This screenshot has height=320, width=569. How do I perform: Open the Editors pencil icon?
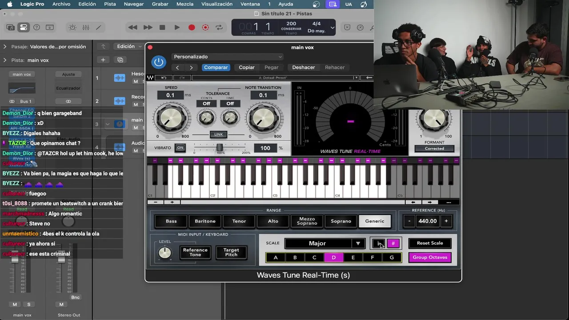coord(99,27)
